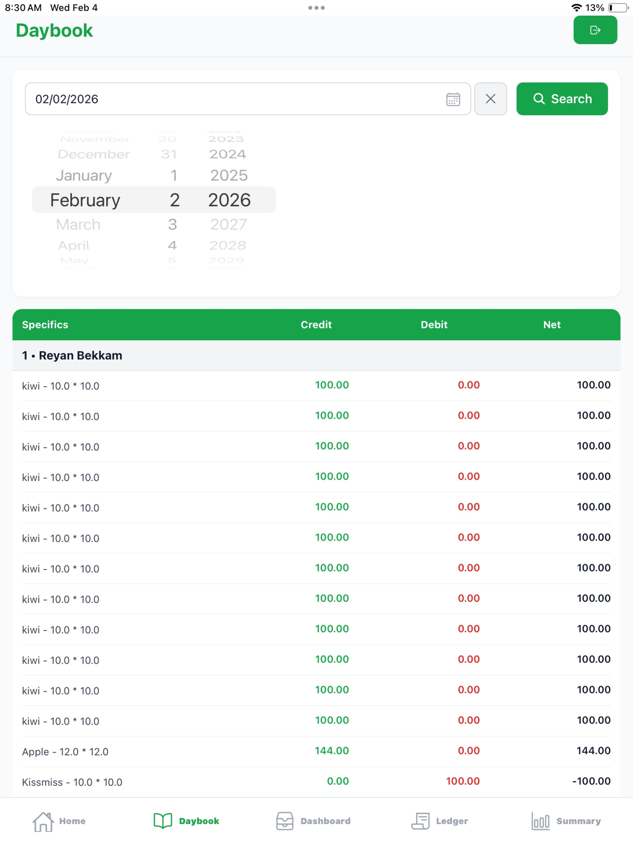Image resolution: width=633 pixels, height=844 pixels.
Task: Click the 0.00 debit in Apple row
Action: (x=469, y=750)
